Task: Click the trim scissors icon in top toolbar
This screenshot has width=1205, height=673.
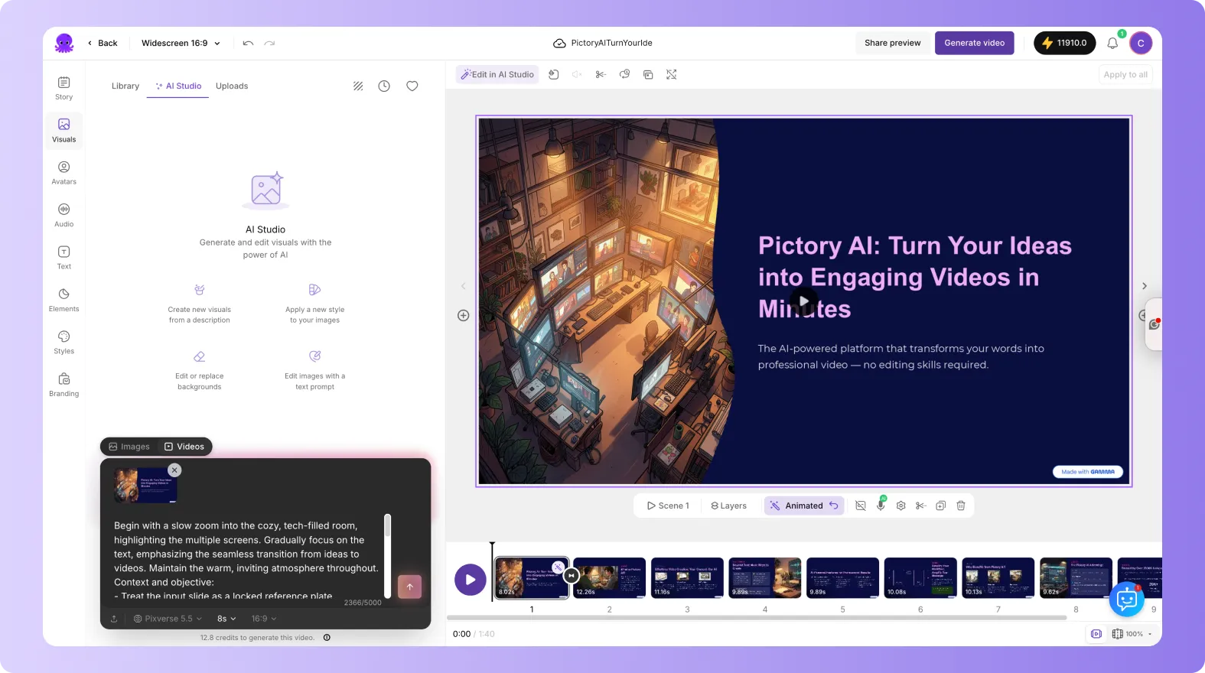Action: (x=601, y=74)
